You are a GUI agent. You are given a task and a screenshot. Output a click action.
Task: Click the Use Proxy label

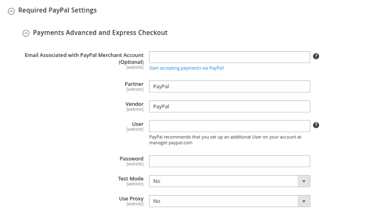pos(131,199)
